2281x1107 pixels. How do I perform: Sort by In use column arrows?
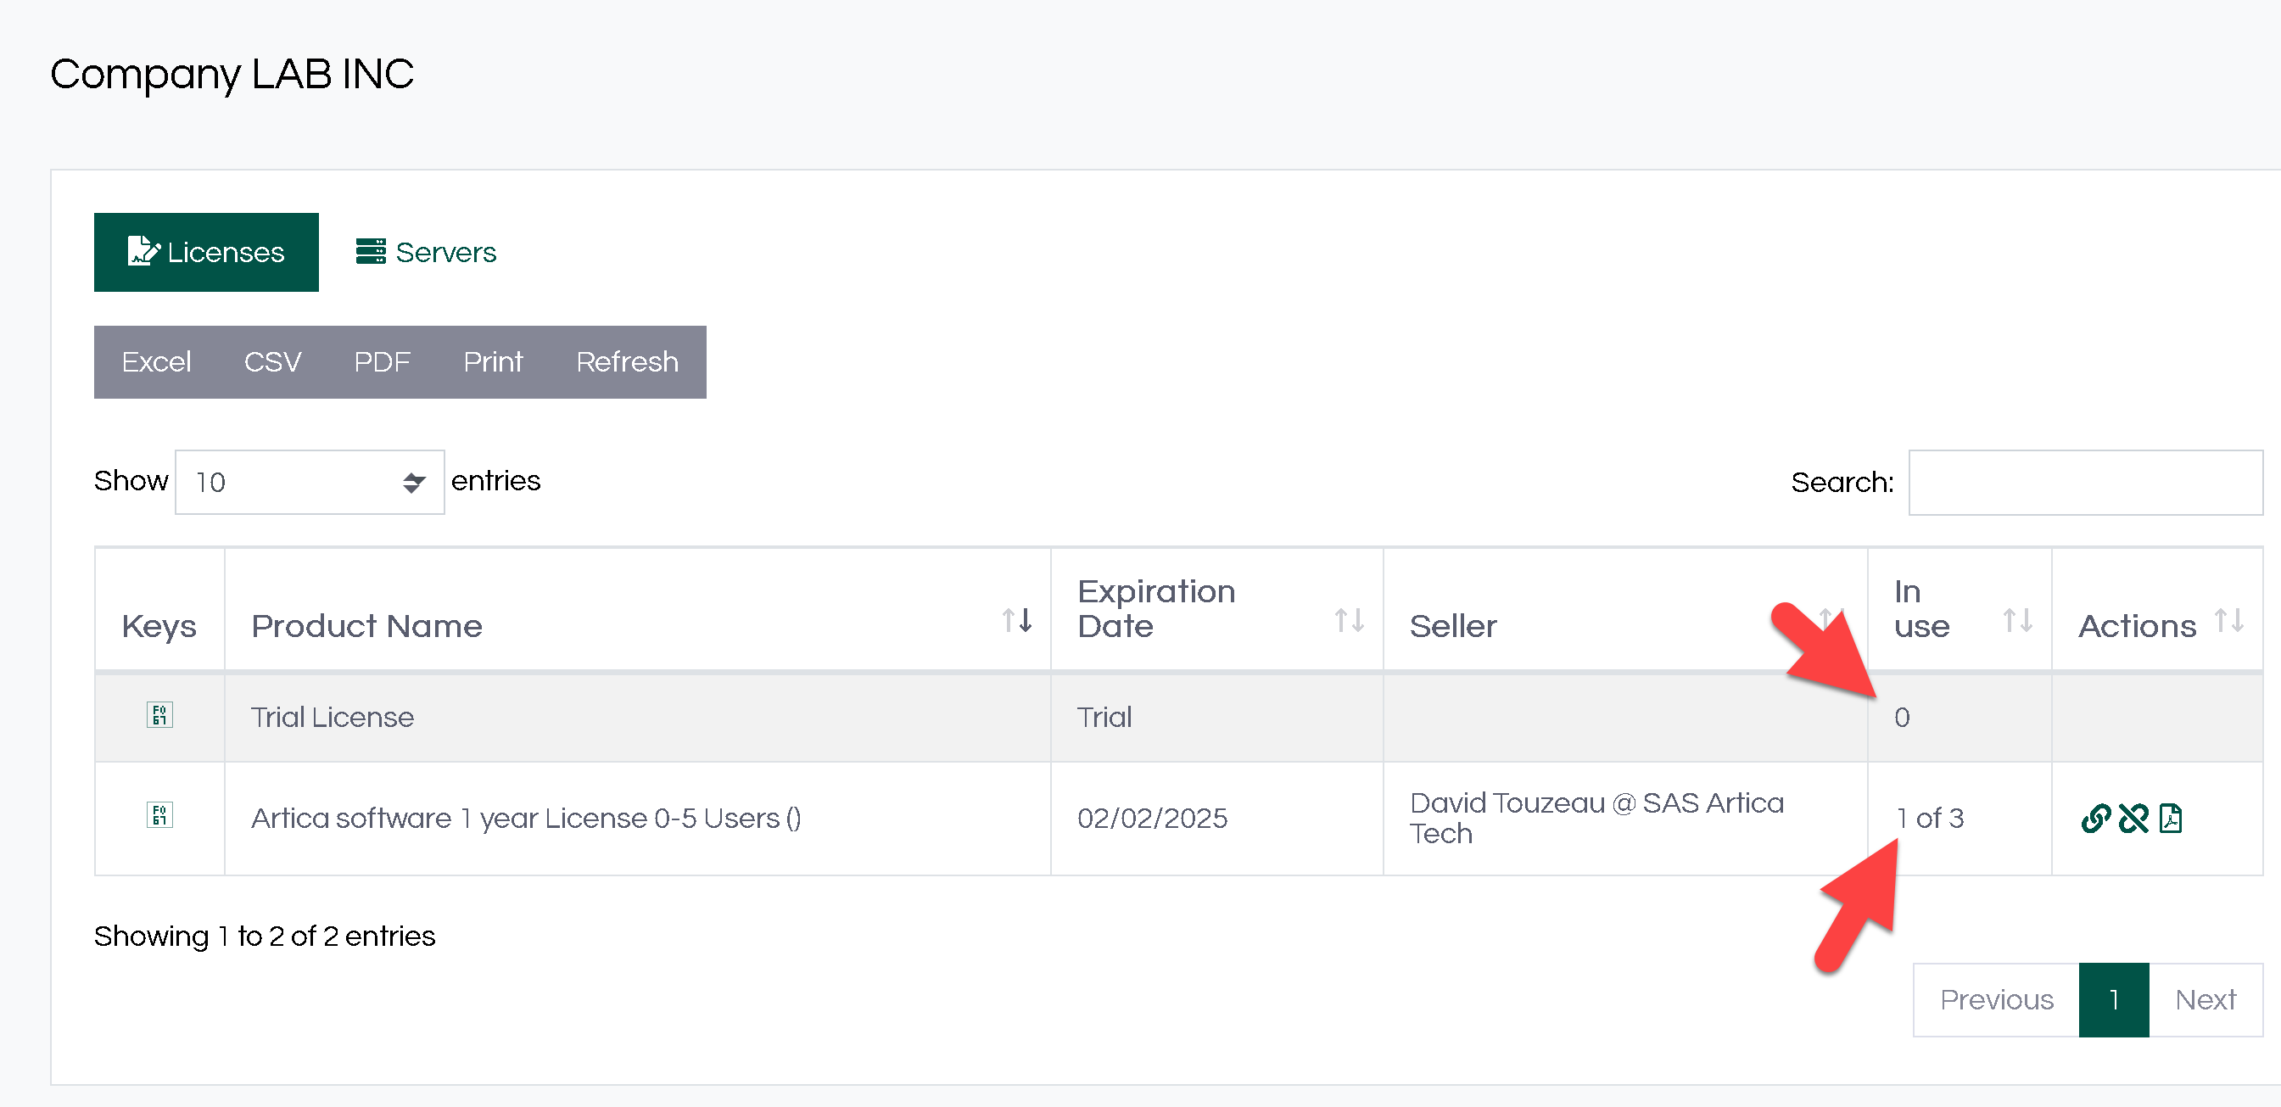(2017, 620)
